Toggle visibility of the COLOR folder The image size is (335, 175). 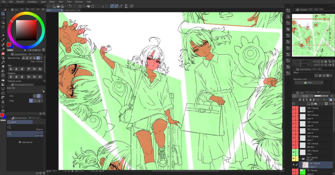coord(293,159)
